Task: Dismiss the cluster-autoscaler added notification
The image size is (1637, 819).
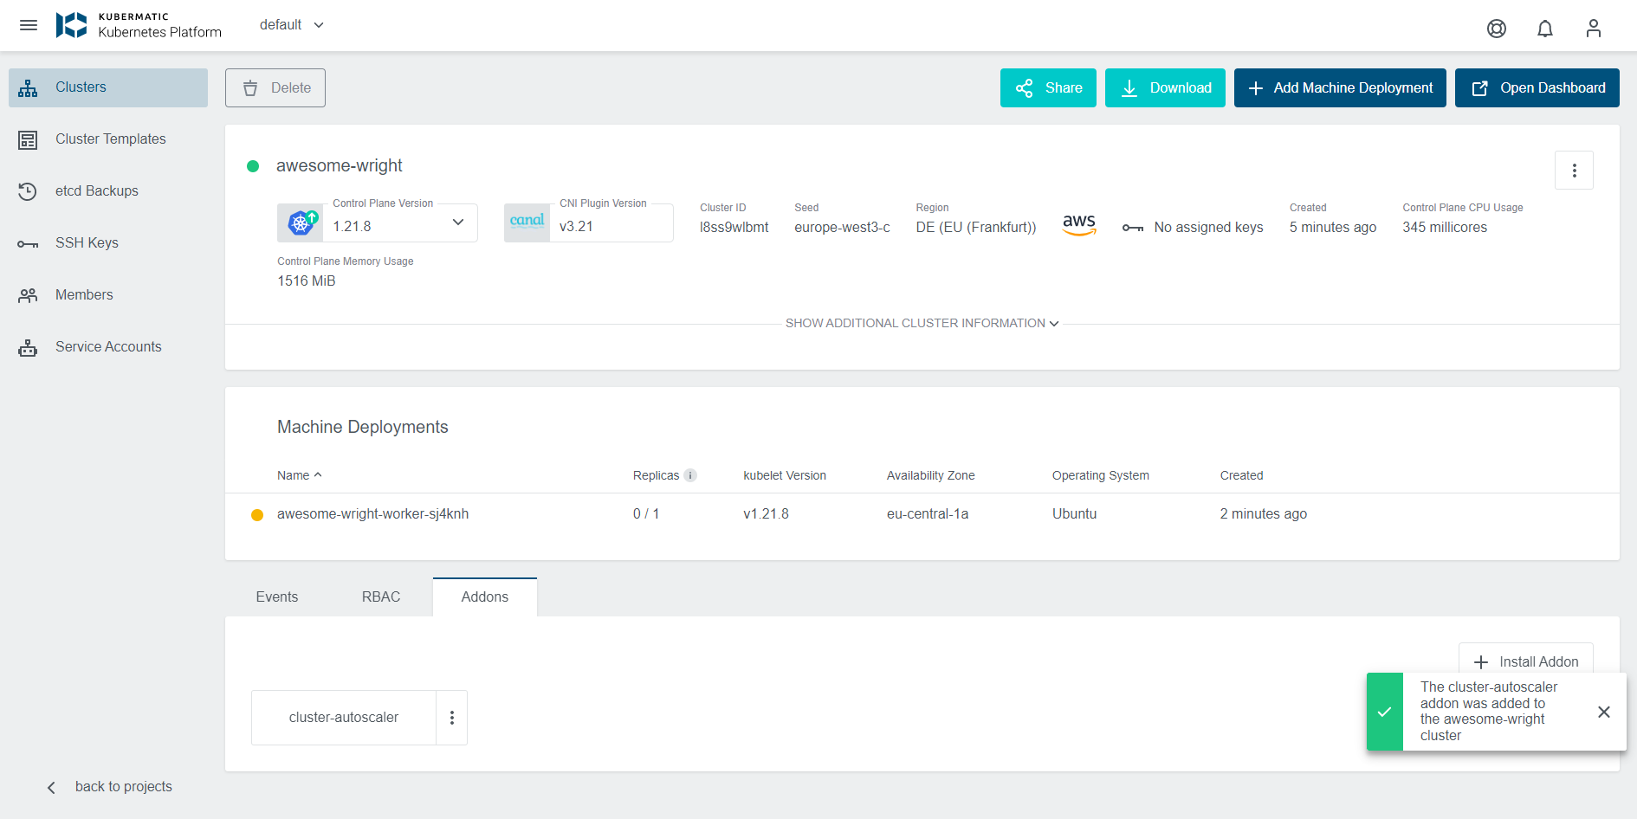Action: [1603, 712]
